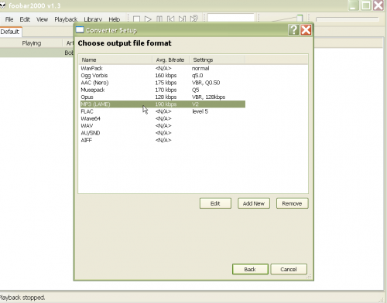Click the Play toolbar icon
This screenshot has width=387, height=303.
pos(148,19)
